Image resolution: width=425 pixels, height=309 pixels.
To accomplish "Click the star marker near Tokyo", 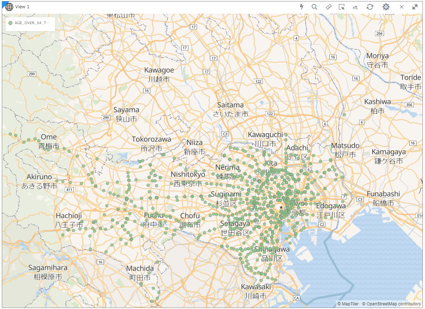I will pos(282,207).
